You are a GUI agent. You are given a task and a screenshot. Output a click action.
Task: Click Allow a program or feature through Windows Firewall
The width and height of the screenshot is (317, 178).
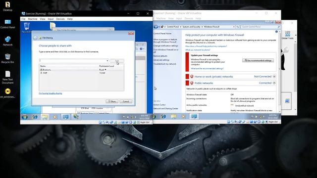[165, 41]
